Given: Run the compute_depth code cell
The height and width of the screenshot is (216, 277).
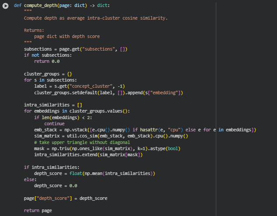Looking at the screenshot, I should pyautogui.click(x=6, y=6).
